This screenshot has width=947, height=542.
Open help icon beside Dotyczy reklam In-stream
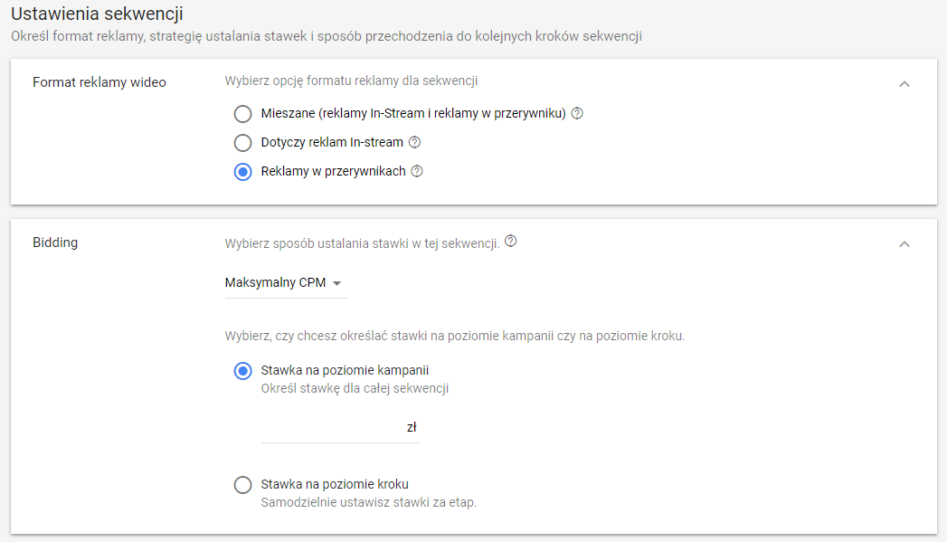pos(414,142)
